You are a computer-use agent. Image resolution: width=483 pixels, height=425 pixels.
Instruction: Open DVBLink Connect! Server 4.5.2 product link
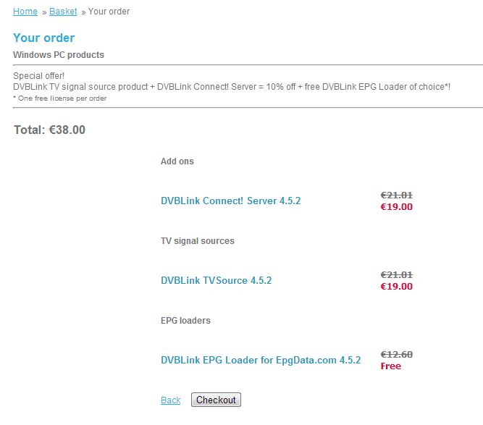point(230,201)
